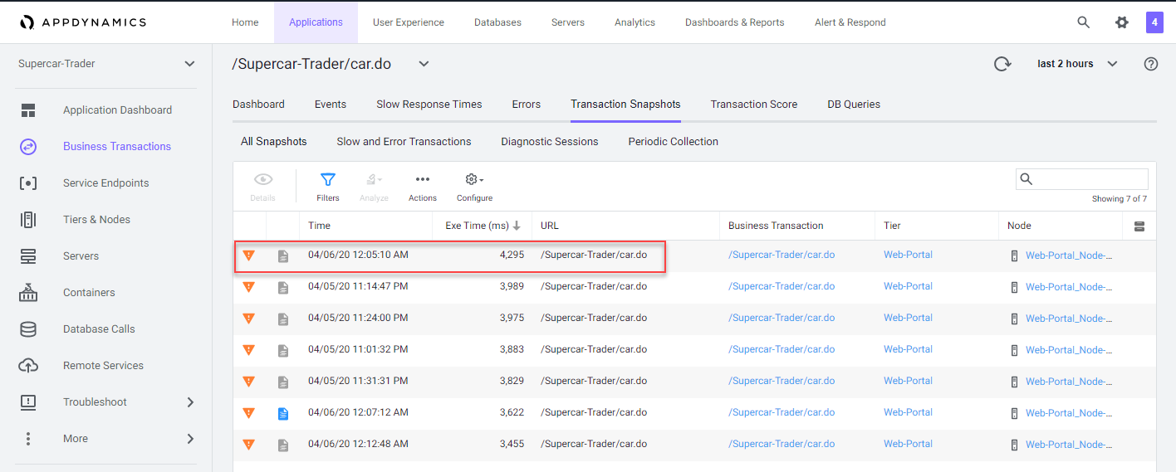Open the Analytics menu
The width and height of the screenshot is (1176, 472).
pyautogui.click(x=635, y=22)
